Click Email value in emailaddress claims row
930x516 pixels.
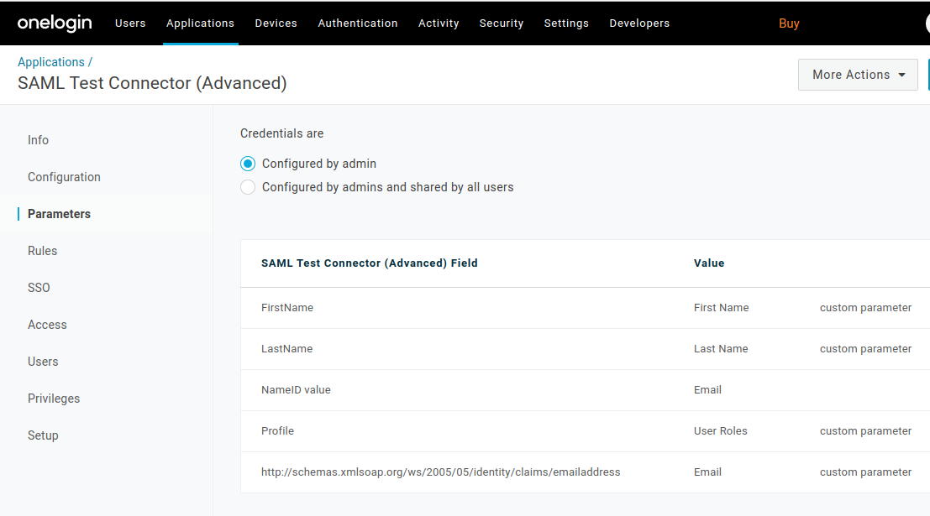point(707,472)
